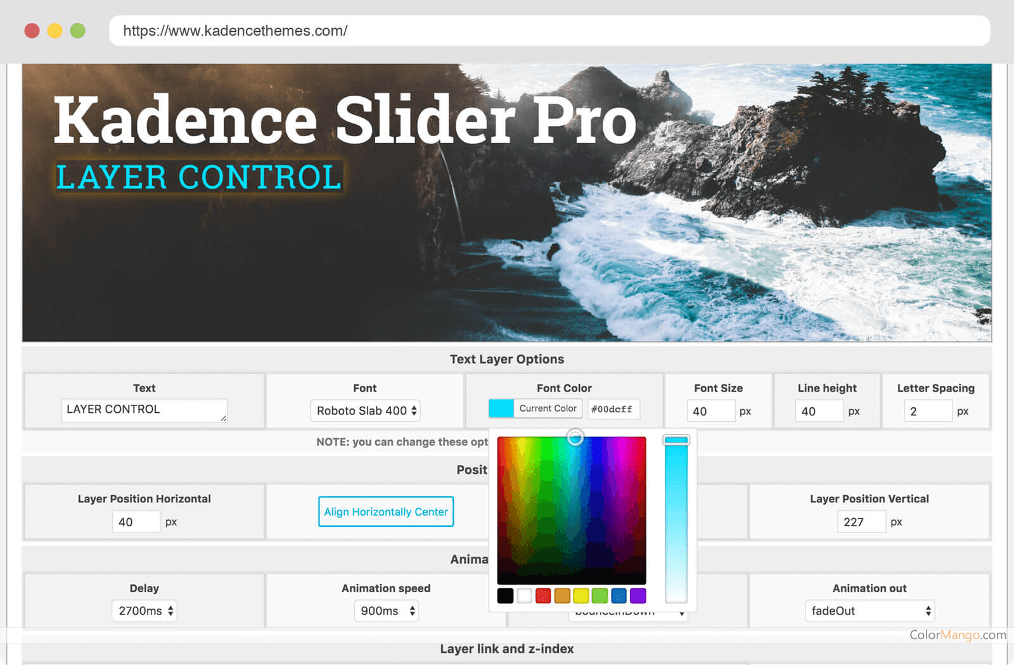Open the fadeOut Animation out dropdown
Viewport: 1014px width, 665px height.
pos(870,611)
